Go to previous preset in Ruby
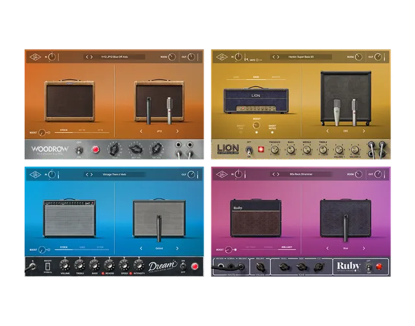The height and width of the screenshot is (326, 415). coord(274,174)
